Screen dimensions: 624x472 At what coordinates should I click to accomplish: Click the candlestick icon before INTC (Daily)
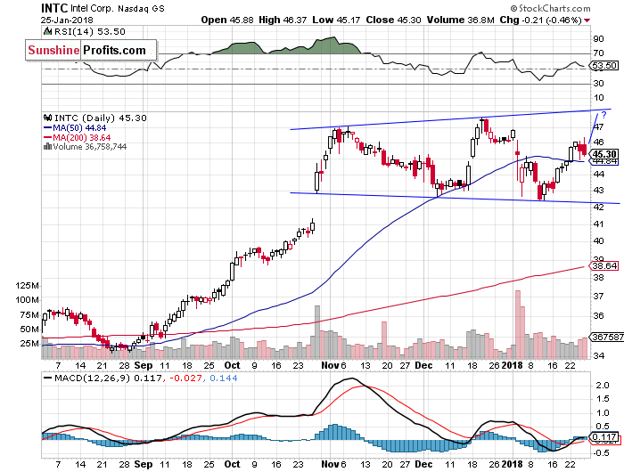(47, 118)
